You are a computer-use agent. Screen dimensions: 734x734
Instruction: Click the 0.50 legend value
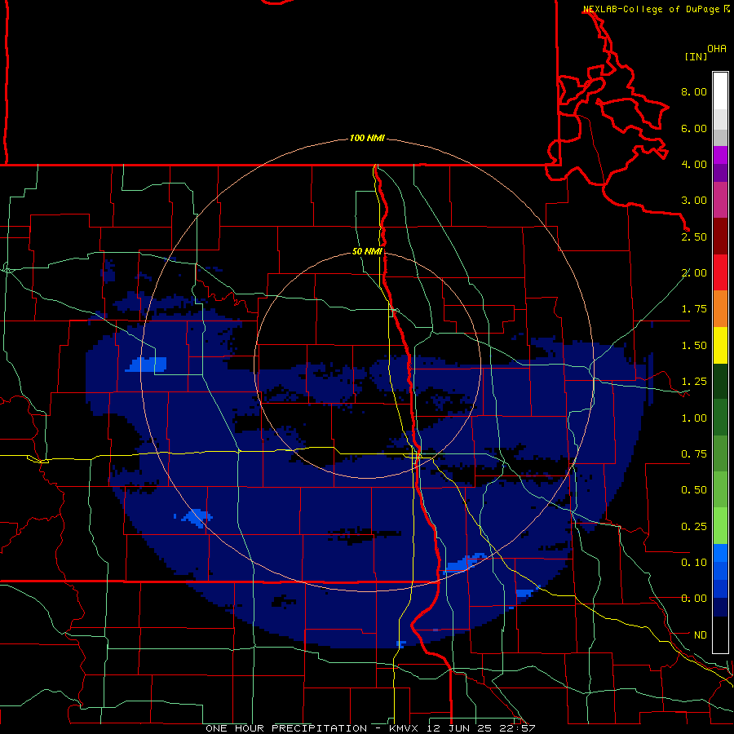pyautogui.click(x=694, y=490)
